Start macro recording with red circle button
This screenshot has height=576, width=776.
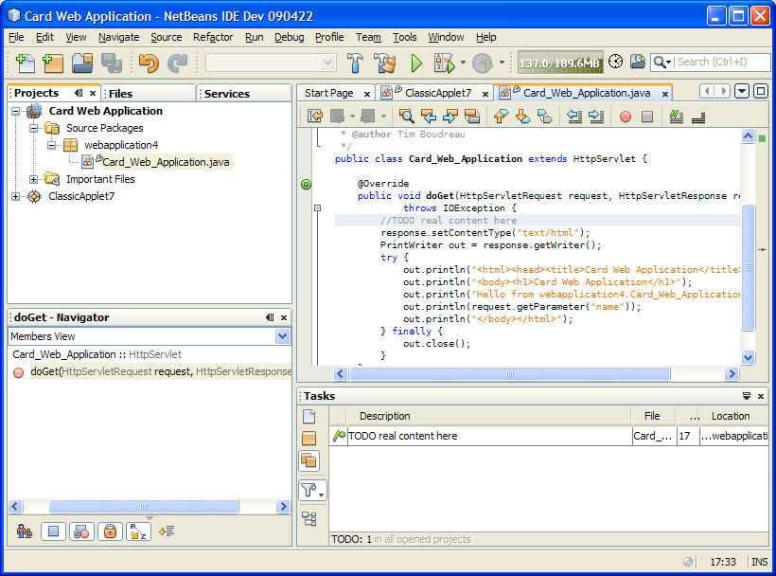point(625,117)
